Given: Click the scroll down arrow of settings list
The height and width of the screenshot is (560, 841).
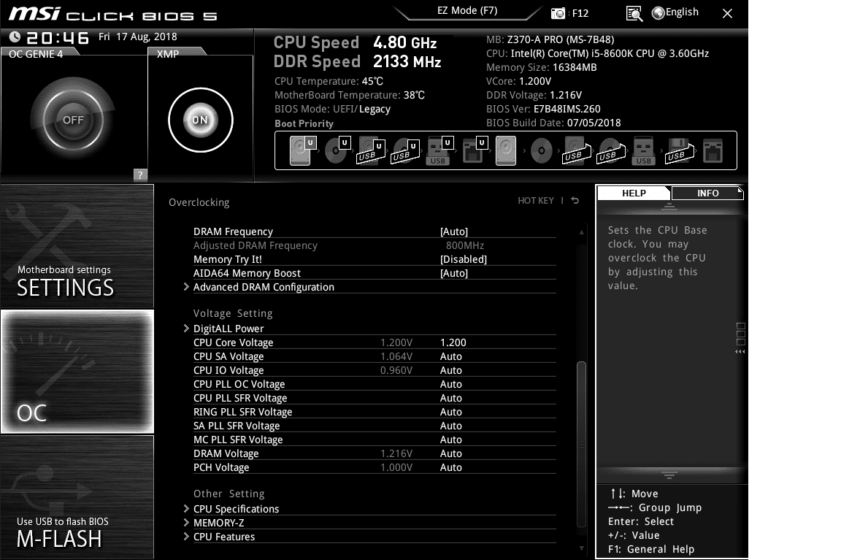Looking at the screenshot, I should 581,548.
